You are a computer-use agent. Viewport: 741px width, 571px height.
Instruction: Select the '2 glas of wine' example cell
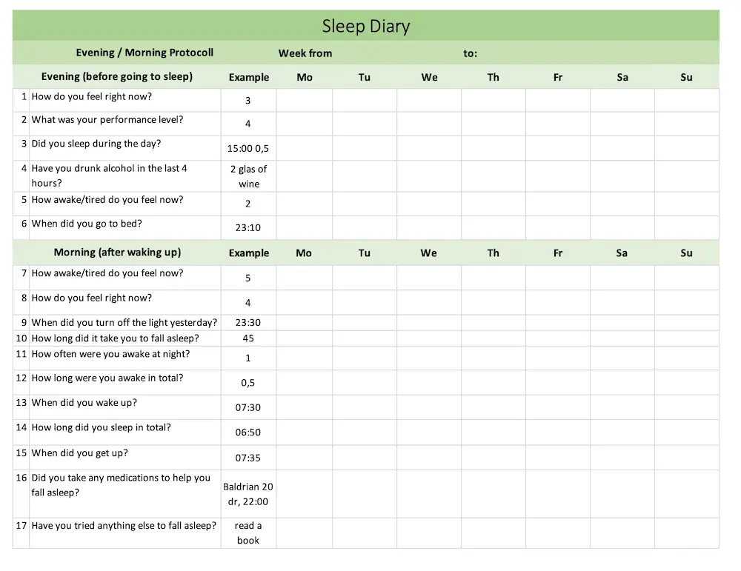pyautogui.click(x=248, y=176)
